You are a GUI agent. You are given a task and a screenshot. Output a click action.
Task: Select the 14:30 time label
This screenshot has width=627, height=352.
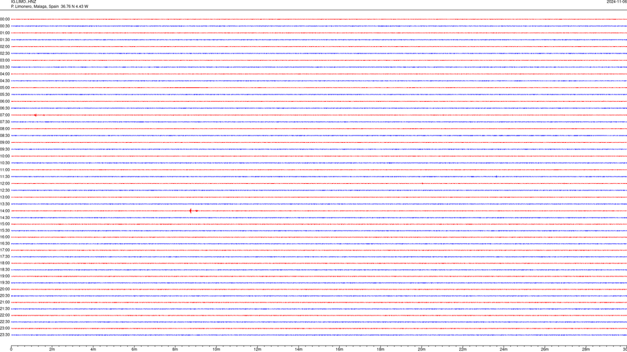5,218
